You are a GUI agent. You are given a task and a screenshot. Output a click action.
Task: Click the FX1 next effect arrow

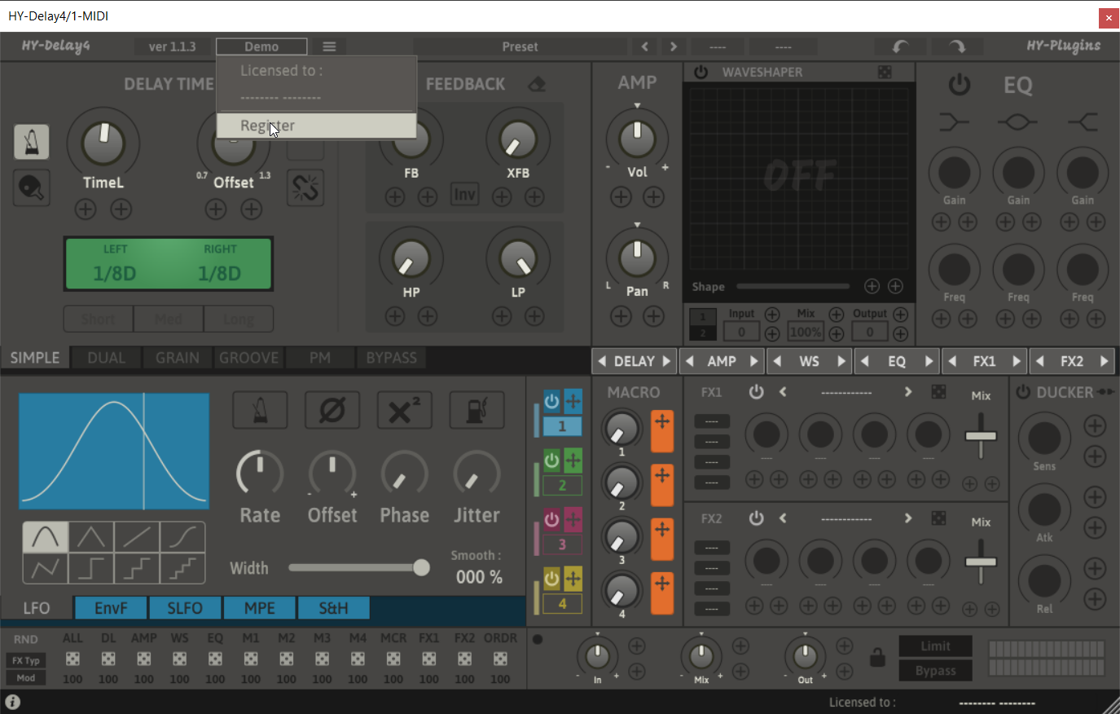coord(907,392)
